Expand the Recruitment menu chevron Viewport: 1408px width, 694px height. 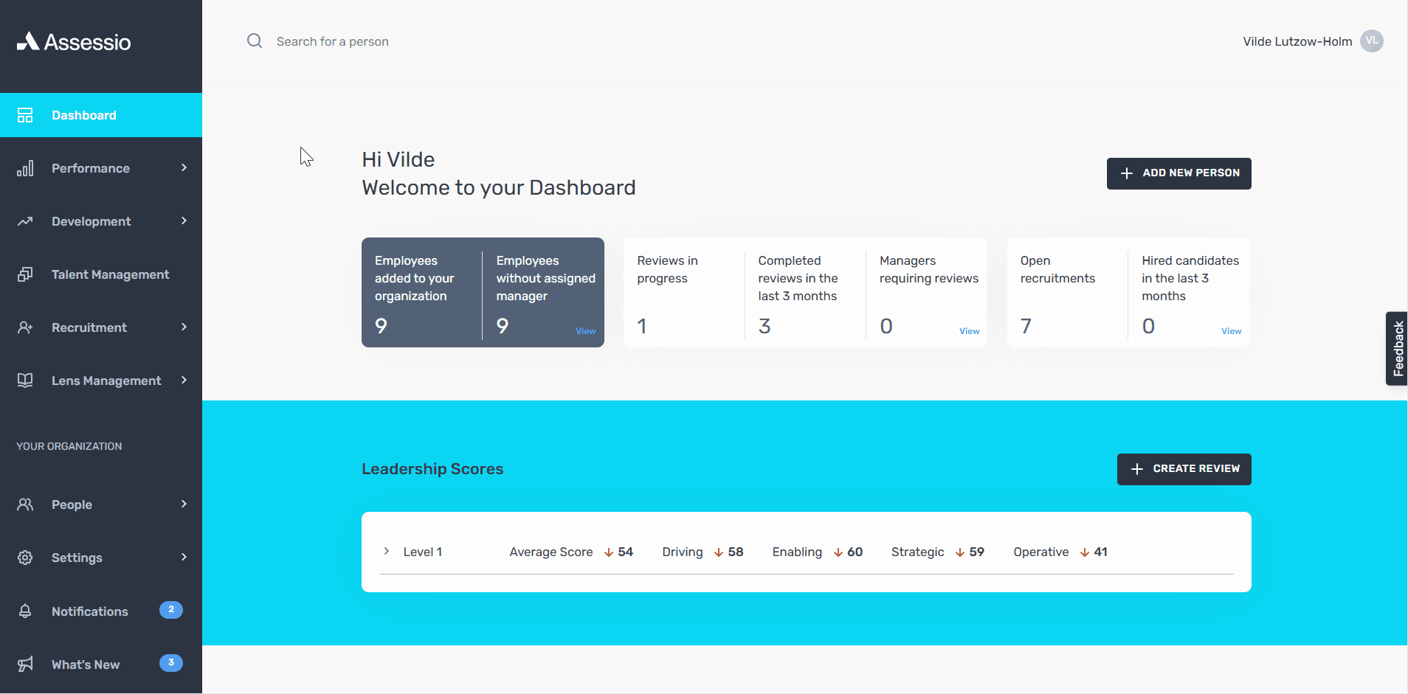point(183,327)
